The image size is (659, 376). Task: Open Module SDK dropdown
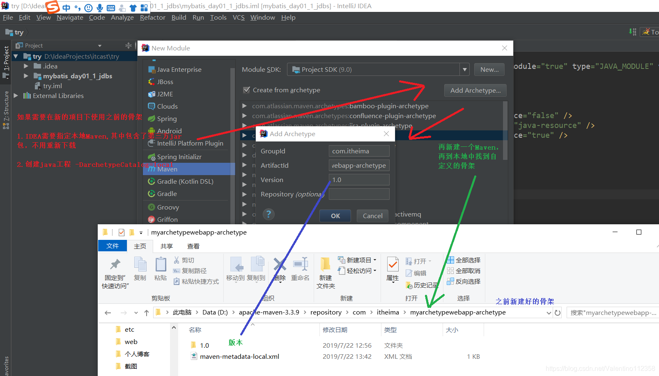coord(464,70)
